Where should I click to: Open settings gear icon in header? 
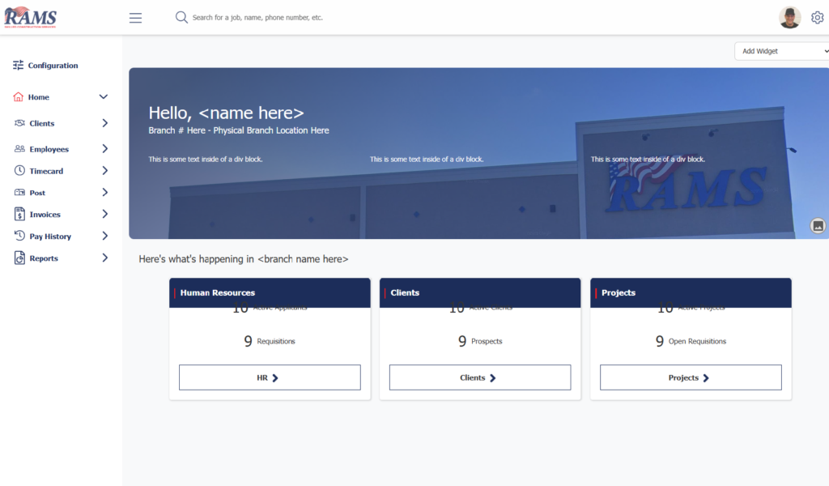tap(817, 18)
